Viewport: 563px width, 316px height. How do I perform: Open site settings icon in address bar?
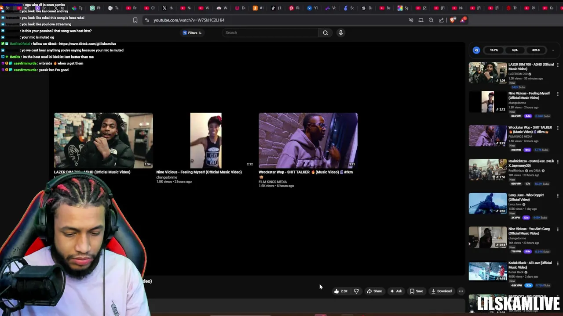[147, 20]
